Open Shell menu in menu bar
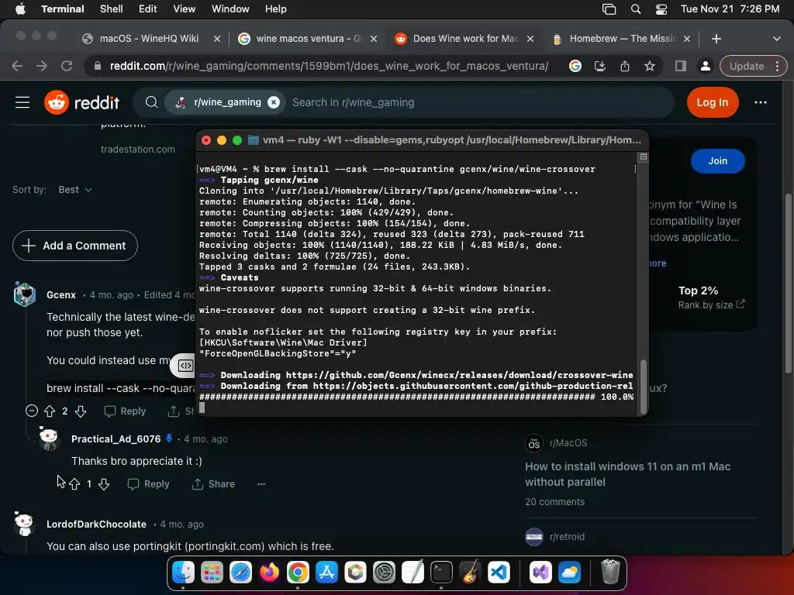The height and width of the screenshot is (595, 794). 112,9
